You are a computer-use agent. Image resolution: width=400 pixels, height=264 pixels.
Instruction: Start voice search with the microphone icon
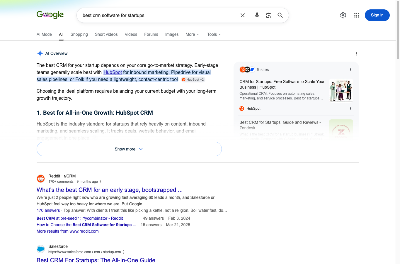[x=257, y=15]
